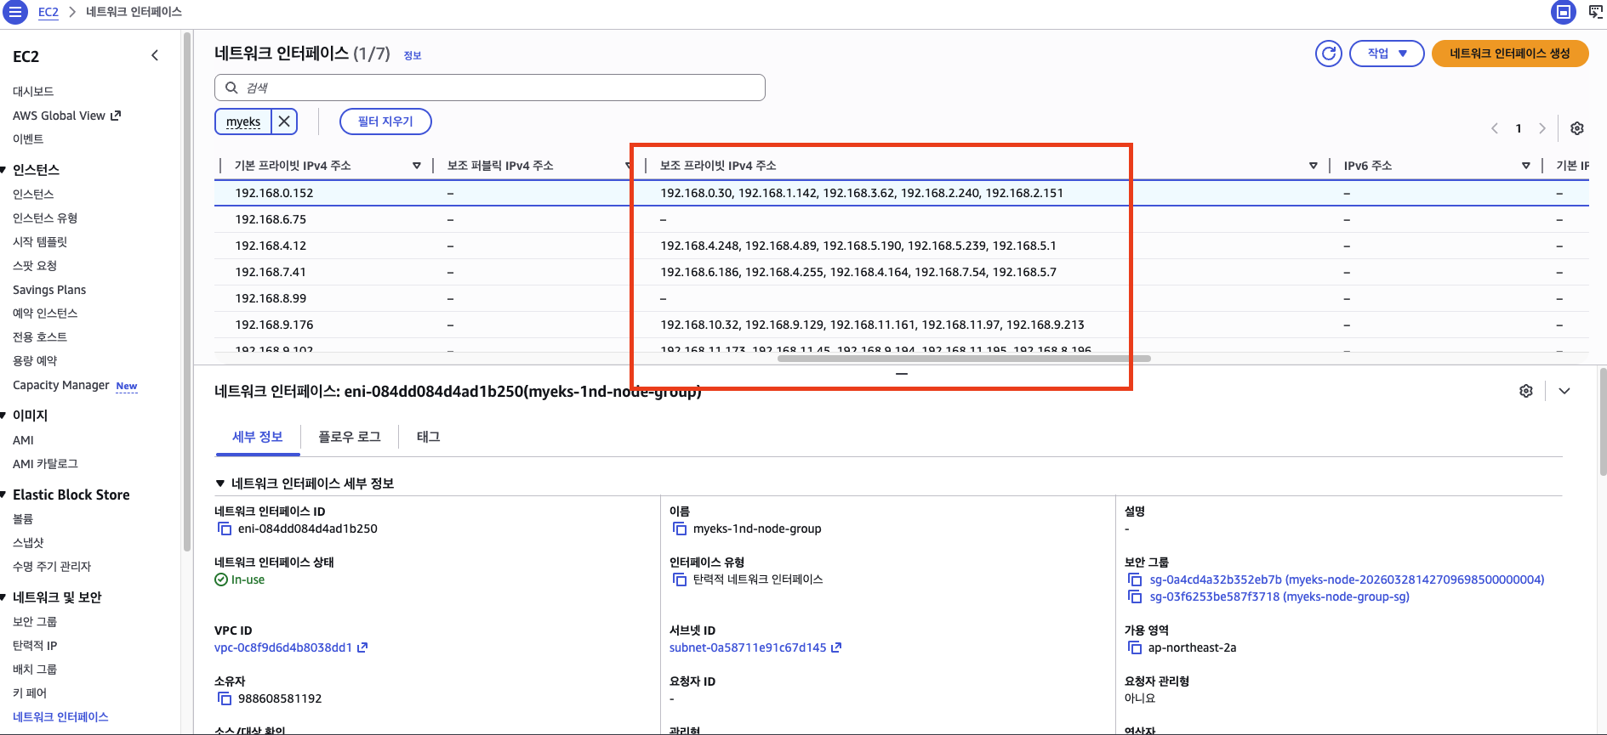The height and width of the screenshot is (735, 1607).
Task: Sort by 보조 프라이빗 IPv4 주소 column
Action: [1314, 166]
